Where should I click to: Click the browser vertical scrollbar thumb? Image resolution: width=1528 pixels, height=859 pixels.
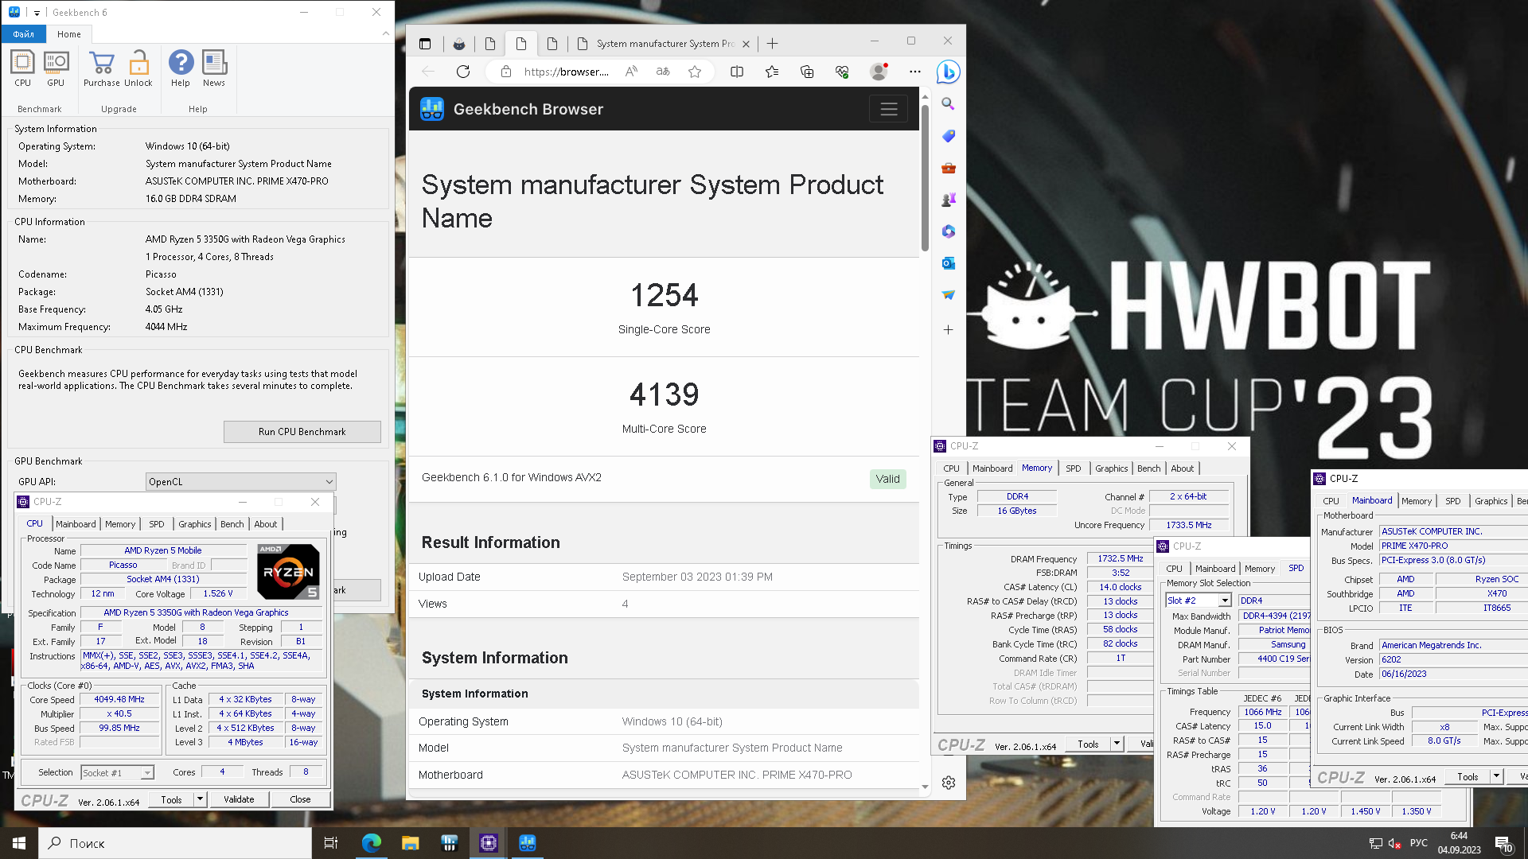point(925,177)
